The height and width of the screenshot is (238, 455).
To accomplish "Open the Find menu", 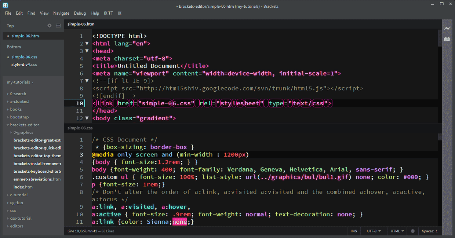I will click(x=31, y=13).
